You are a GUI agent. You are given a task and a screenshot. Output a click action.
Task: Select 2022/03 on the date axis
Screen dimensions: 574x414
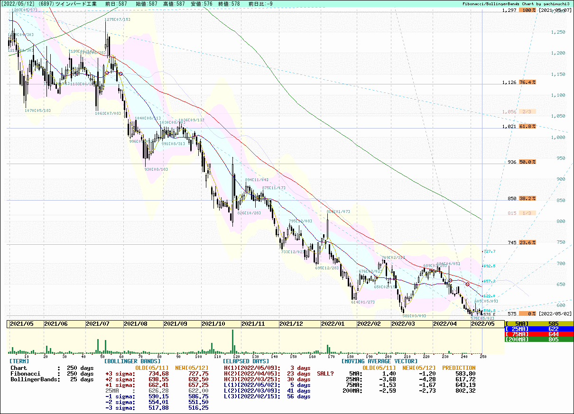click(403, 323)
